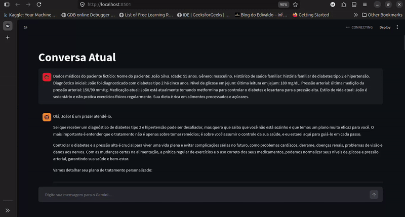This screenshot has height=217, width=405.
Task: Open the GDB online Debugger bookmark
Action: click(x=88, y=15)
